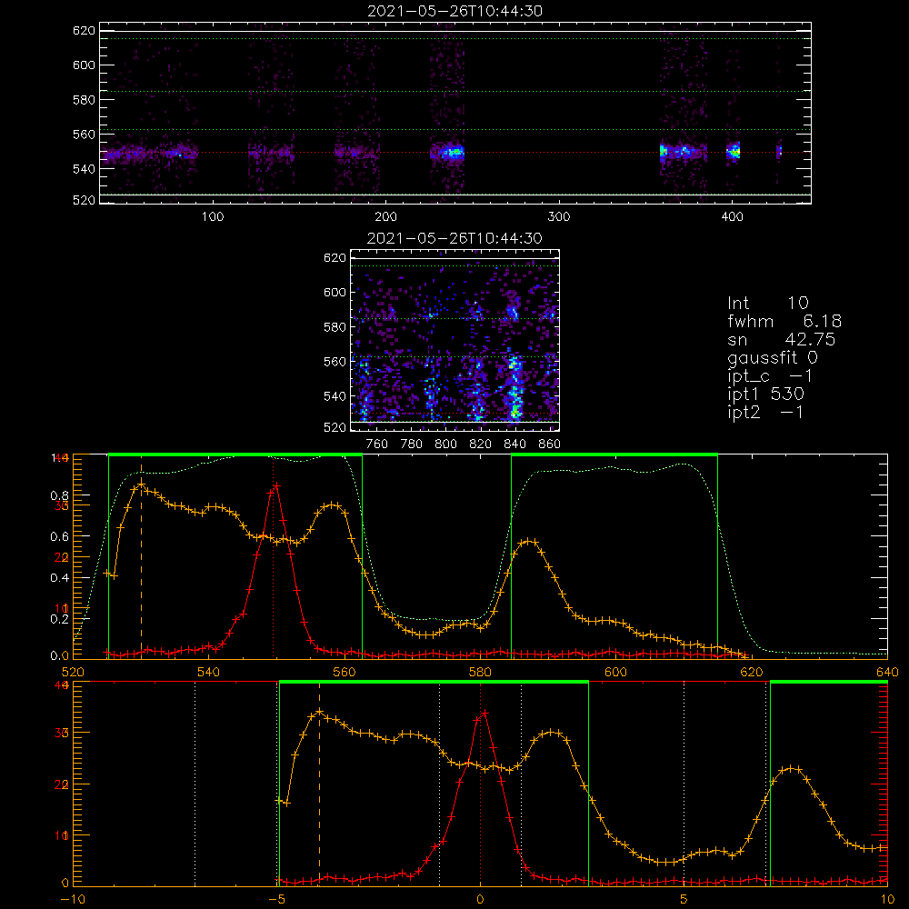Click the x-axis label 640 in third plot
This screenshot has height=909, width=909.
coord(887,673)
